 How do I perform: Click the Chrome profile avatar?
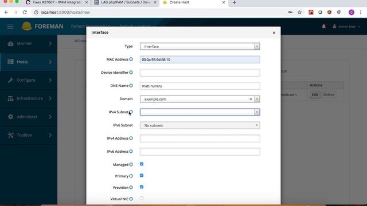point(352,13)
